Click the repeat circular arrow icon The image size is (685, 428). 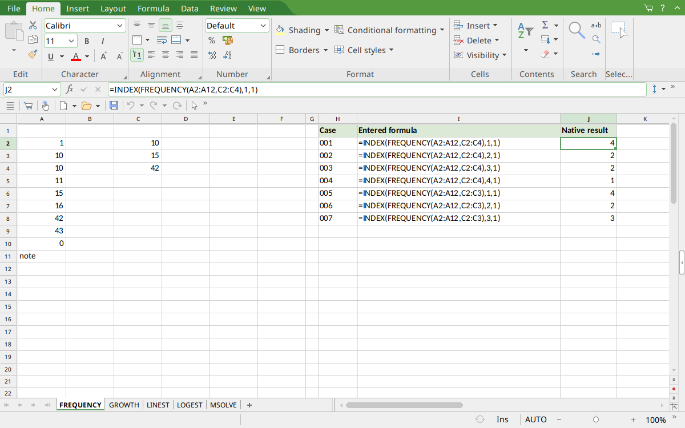tap(177, 106)
